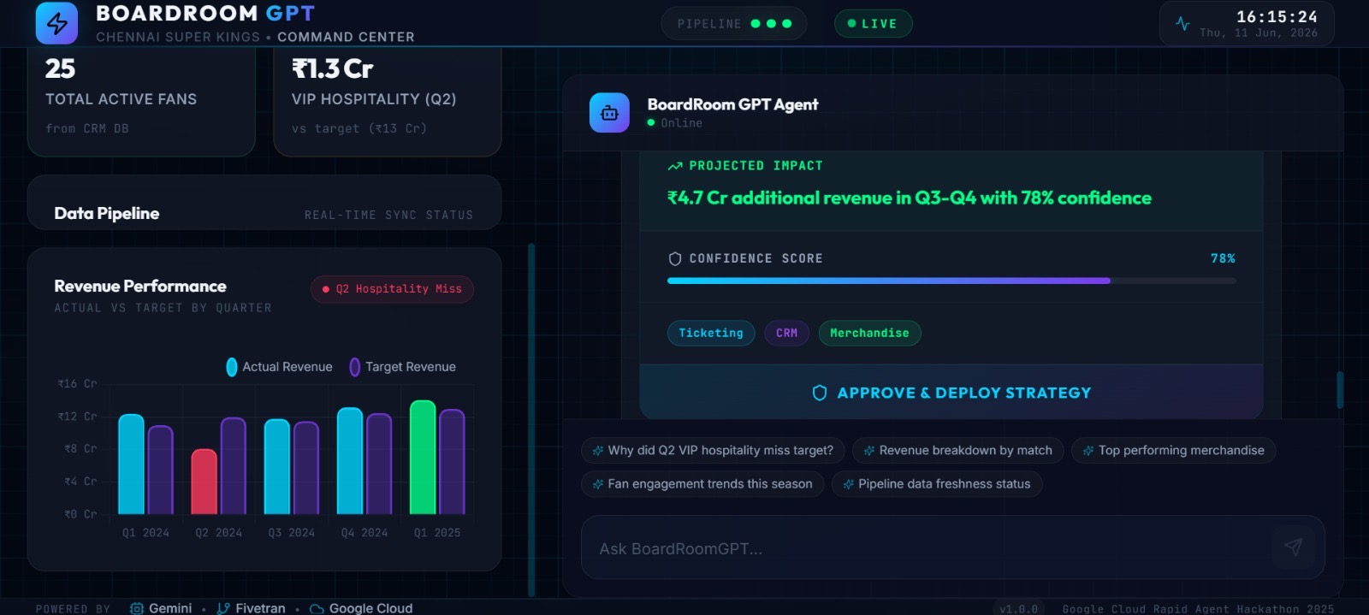1369x615 pixels.
Task: Click the v1.0.0 version label
Action: point(1018,609)
